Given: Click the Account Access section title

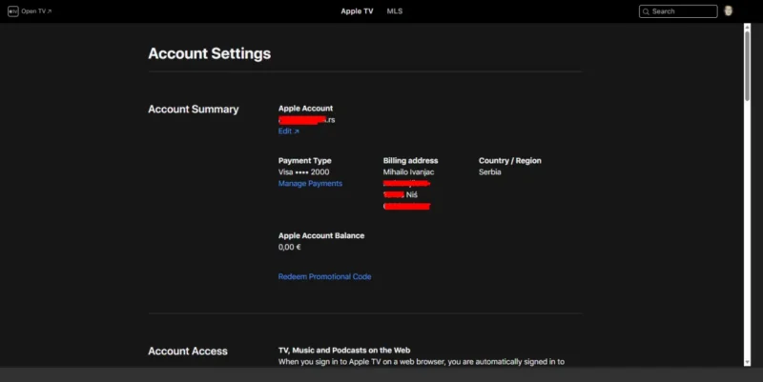Looking at the screenshot, I should tap(188, 351).
